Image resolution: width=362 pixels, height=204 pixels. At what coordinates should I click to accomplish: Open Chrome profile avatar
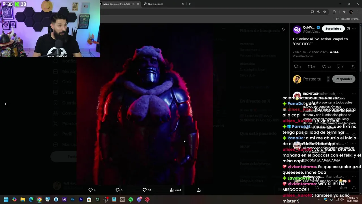pyautogui.click(x=351, y=12)
